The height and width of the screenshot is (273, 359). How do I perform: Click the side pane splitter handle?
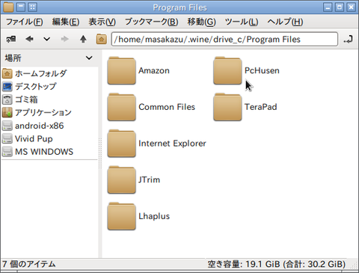click(100, 153)
